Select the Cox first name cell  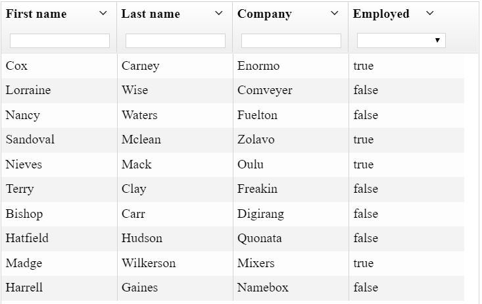(x=16, y=66)
